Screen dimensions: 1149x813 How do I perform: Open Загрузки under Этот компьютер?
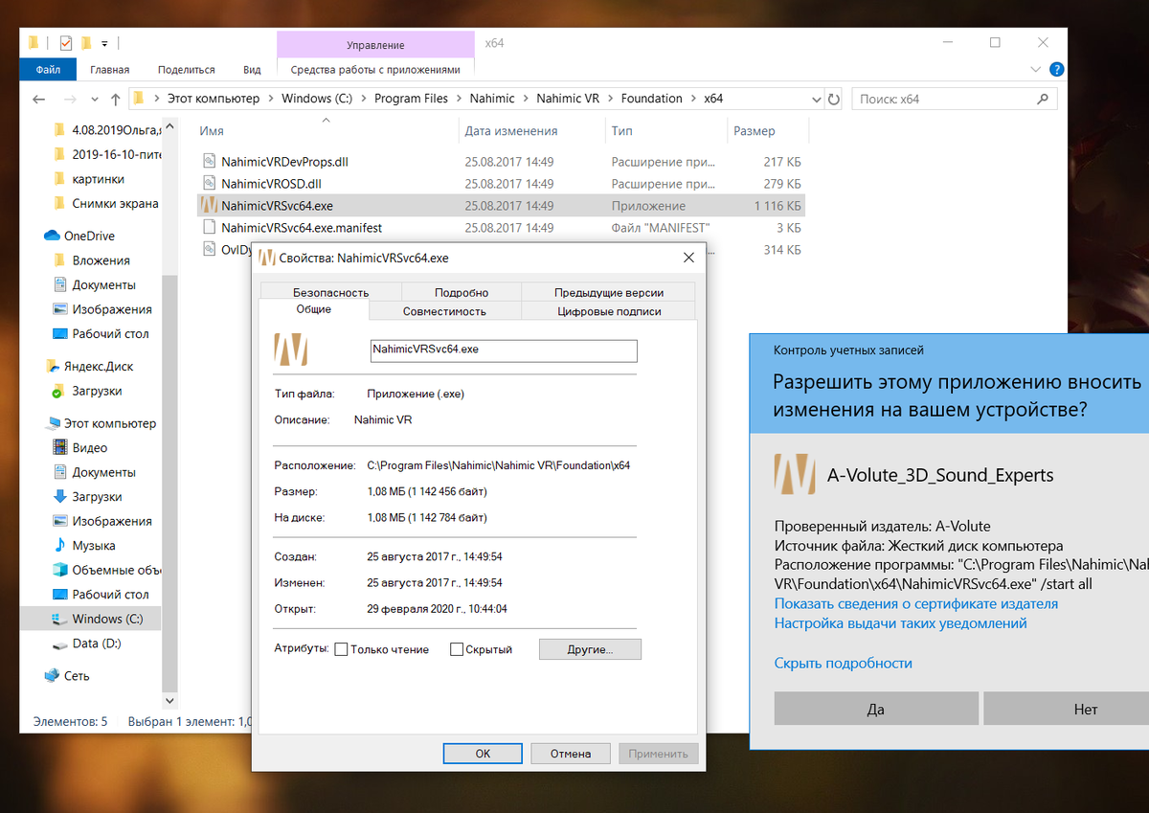tap(97, 496)
